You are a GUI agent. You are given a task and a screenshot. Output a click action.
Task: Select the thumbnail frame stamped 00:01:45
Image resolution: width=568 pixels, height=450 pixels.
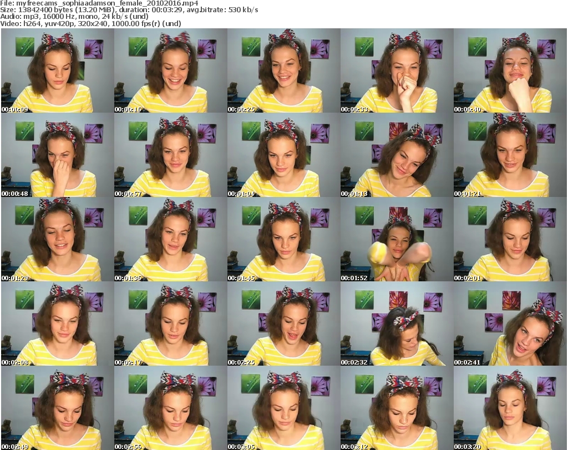pyautogui.click(x=283, y=240)
